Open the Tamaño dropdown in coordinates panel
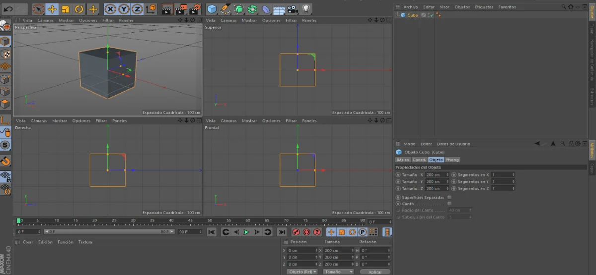 [338, 272]
